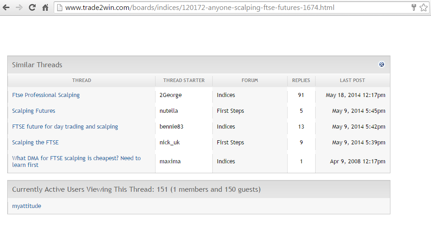Open the browser home page
This screenshot has height=231, width=431.
[45, 8]
